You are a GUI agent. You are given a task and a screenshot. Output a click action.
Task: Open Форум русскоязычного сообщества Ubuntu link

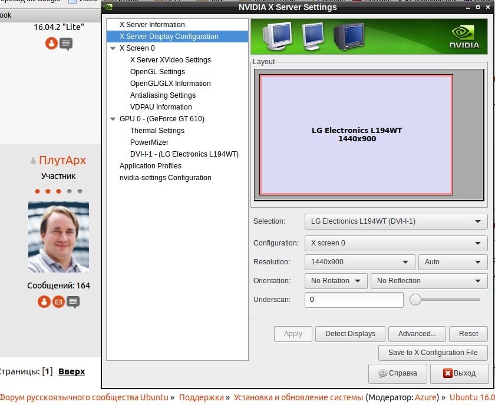pos(84,398)
